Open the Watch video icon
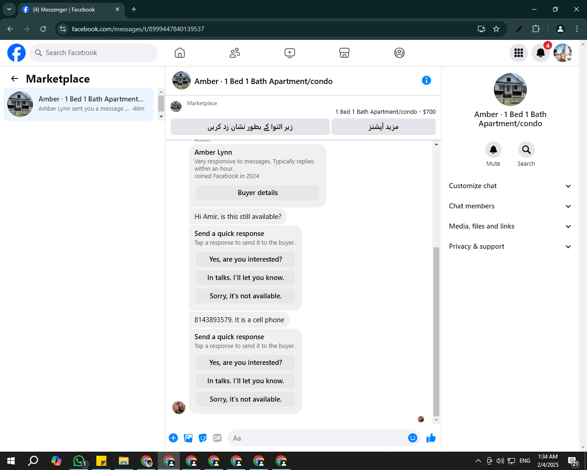This screenshot has height=470, width=587. (x=290, y=53)
